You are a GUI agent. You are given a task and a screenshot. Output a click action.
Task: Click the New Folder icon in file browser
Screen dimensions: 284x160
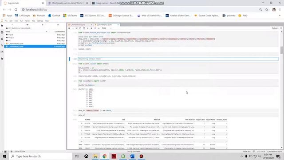pyautogui.click(x=28, y=25)
